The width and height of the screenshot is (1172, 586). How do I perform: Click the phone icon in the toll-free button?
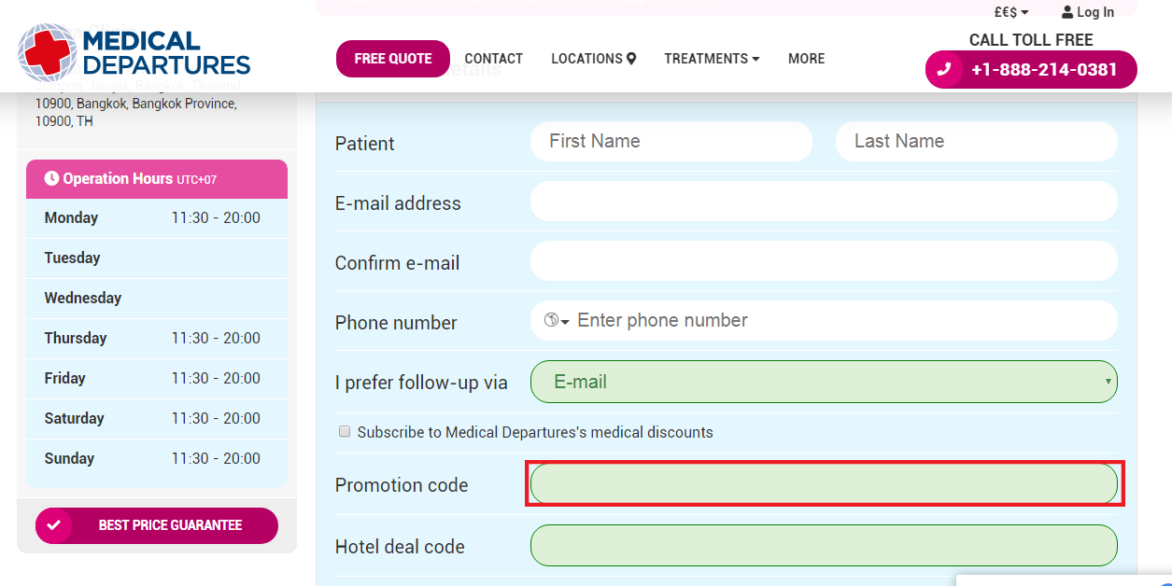pos(944,69)
